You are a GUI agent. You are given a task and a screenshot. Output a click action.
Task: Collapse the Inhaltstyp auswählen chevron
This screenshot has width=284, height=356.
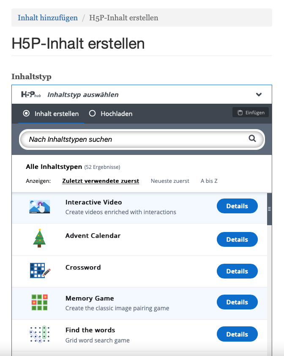click(259, 94)
